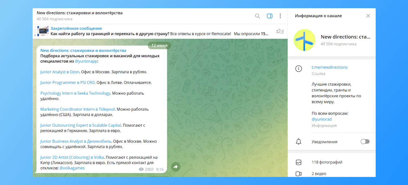The width and height of the screenshot is (408, 185).
Task: Click the bell icon next to Уведомления
Action: click(298, 142)
